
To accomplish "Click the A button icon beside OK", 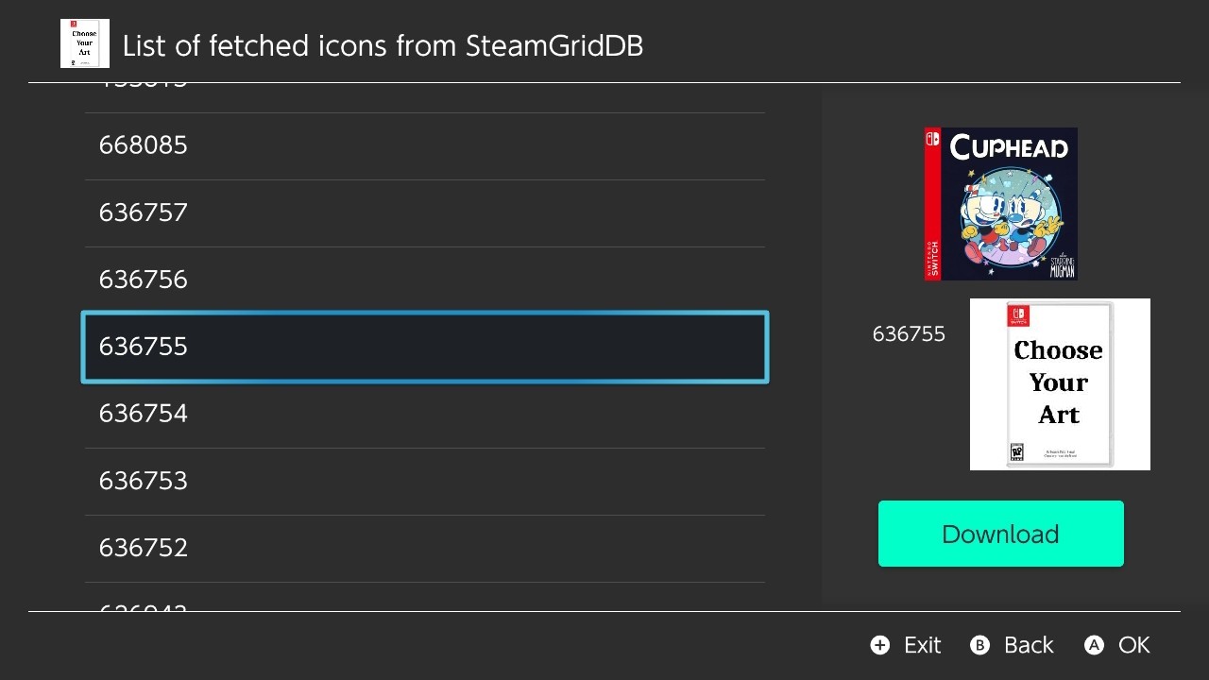I will click(1094, 645).
